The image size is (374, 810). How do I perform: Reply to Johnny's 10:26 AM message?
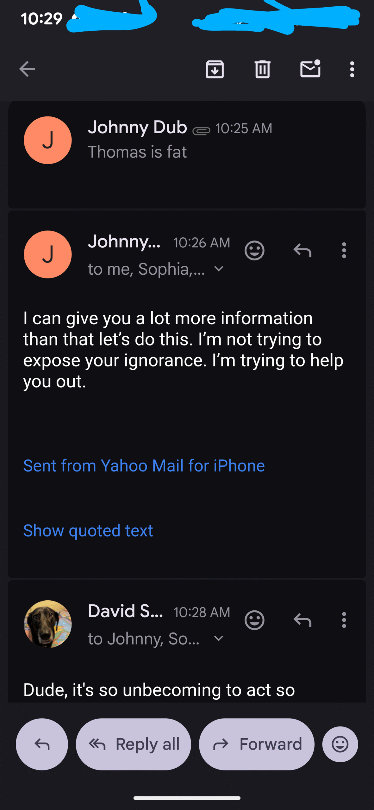click(x=302, y=251)
